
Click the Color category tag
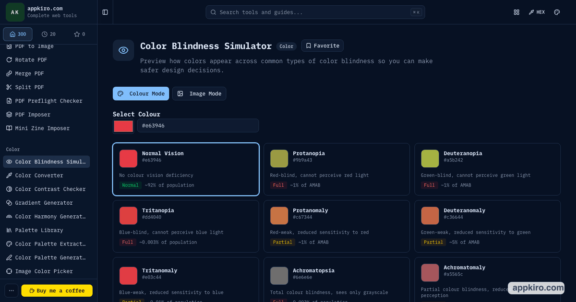tap(287, 46)
